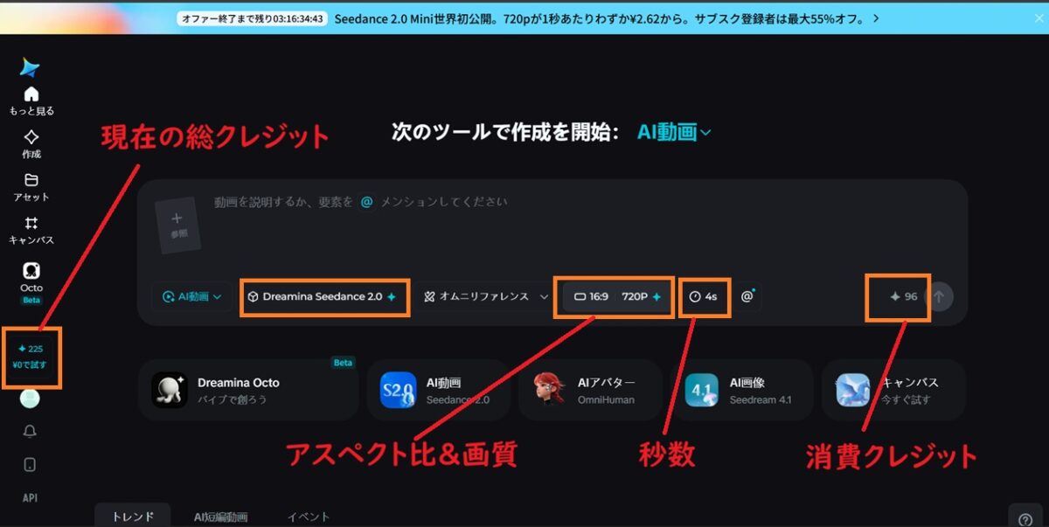The width and height of the screenshot is (1049, 527).
Task: Click the bird icon on キャンバス card
Action: point(852,391)
